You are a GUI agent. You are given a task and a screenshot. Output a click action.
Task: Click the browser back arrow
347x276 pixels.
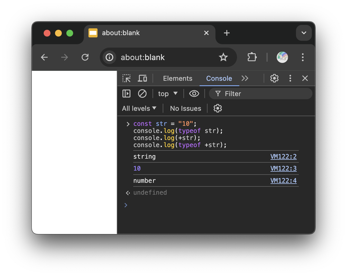[x=44, y=58]
